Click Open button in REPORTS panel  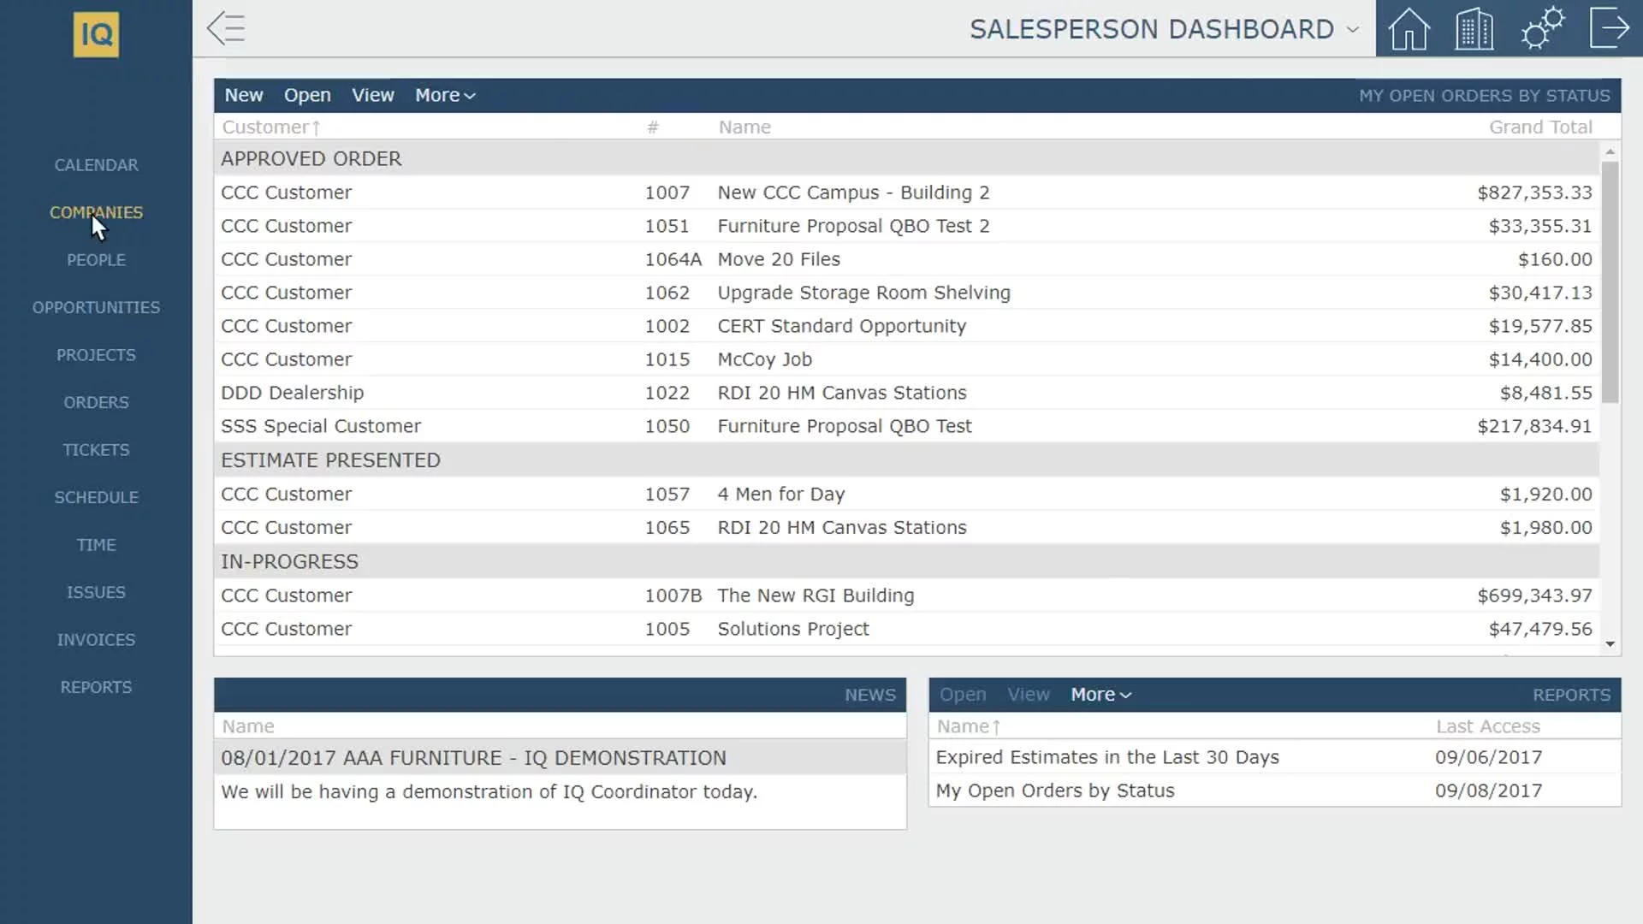point(962,693)
